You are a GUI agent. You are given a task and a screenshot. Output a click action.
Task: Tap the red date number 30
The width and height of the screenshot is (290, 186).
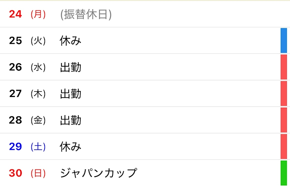click(16, 173)
